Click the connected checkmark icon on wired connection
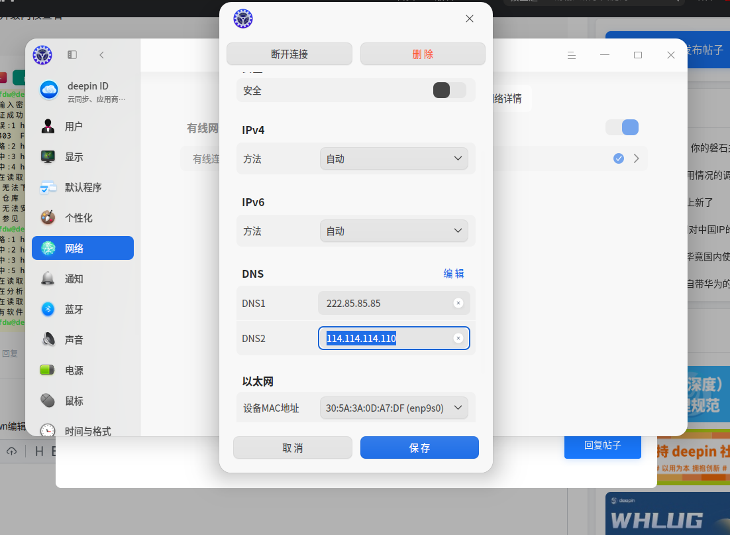 (x=618, y=158)
